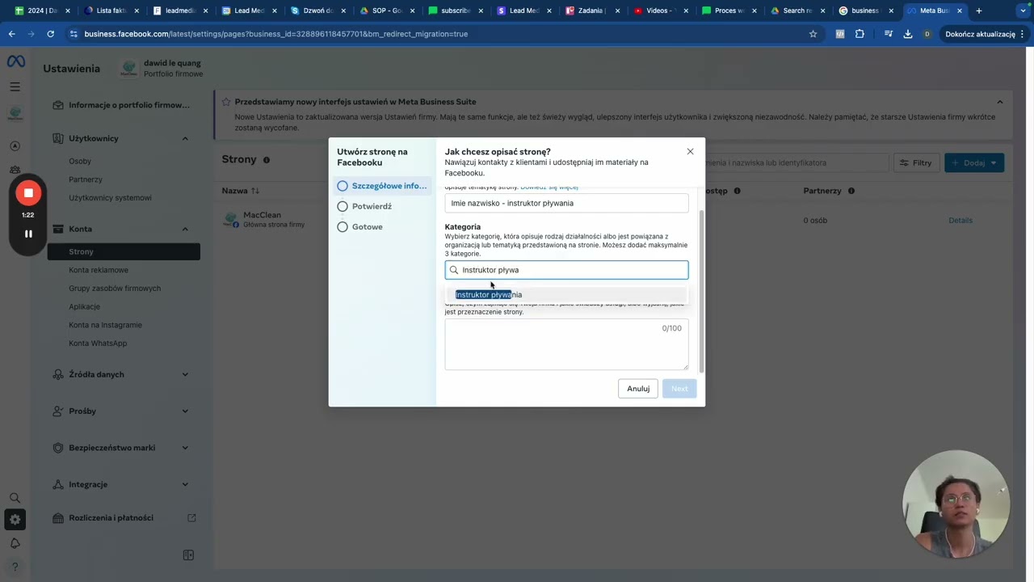
Task: Click the Meta logo icon
Action: pyautogui.click(x=15, y=62)
